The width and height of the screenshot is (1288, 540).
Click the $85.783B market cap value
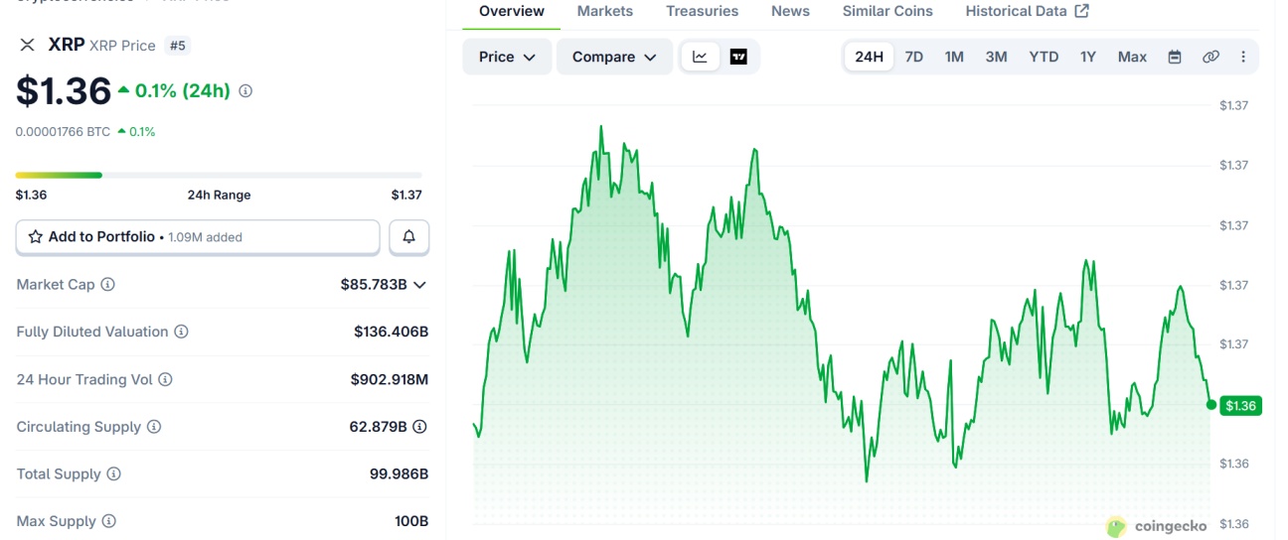374,285
